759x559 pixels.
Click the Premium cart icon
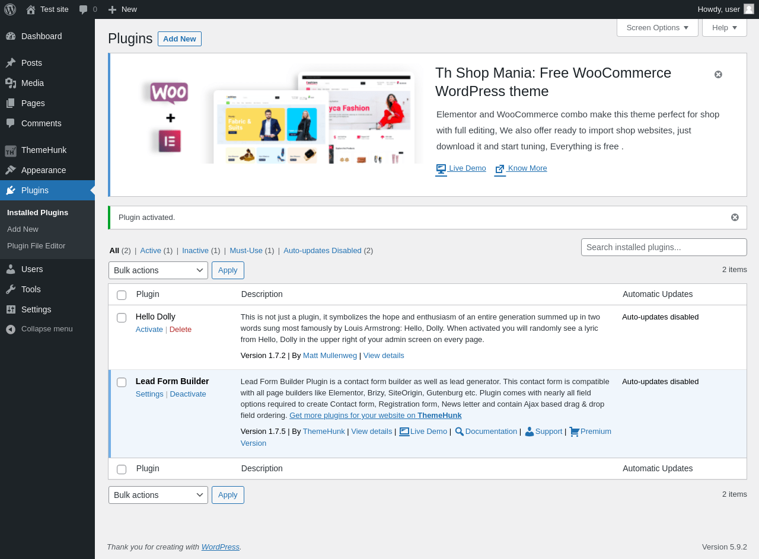pyautogui.click(x=574, y=432)
